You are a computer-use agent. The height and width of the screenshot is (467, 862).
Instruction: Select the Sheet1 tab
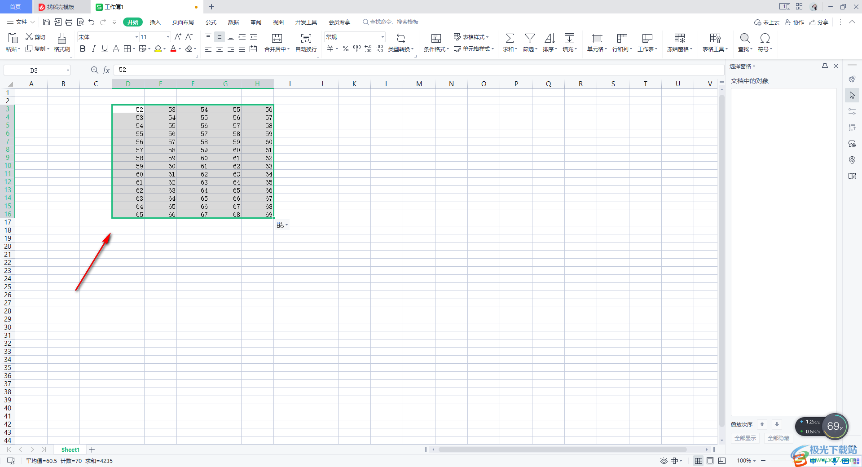(70, 449)
